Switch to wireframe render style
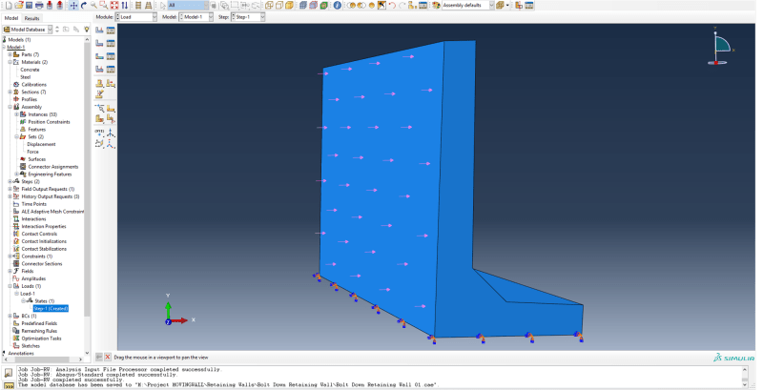This screenshot has height=390, width=763. pyautogui.click(x=269, y=6)
